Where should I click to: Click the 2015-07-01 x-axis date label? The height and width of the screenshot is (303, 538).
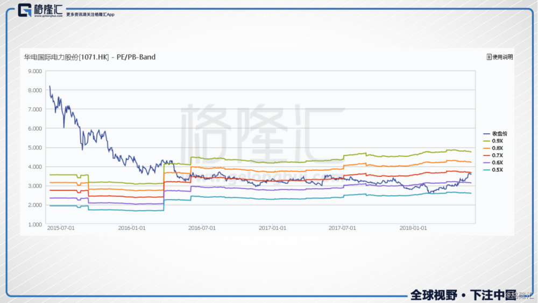coord(61,228)
